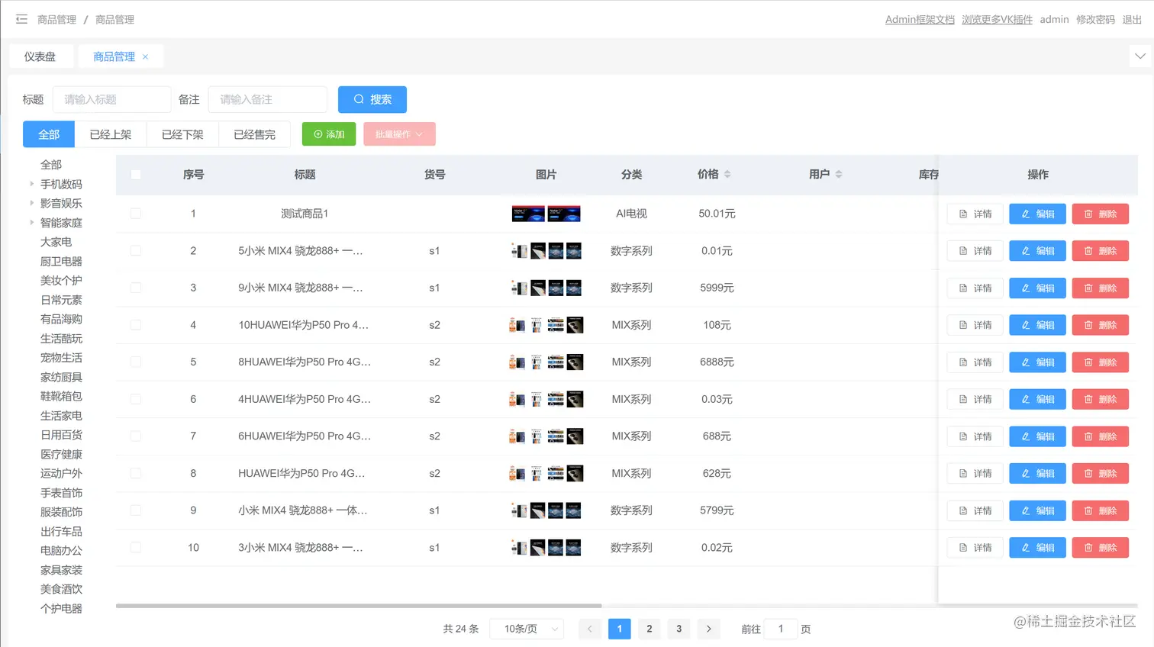
Task: Tick the select-all checkbox in table header
Action: pyautogui.click(x=136, y=174)
